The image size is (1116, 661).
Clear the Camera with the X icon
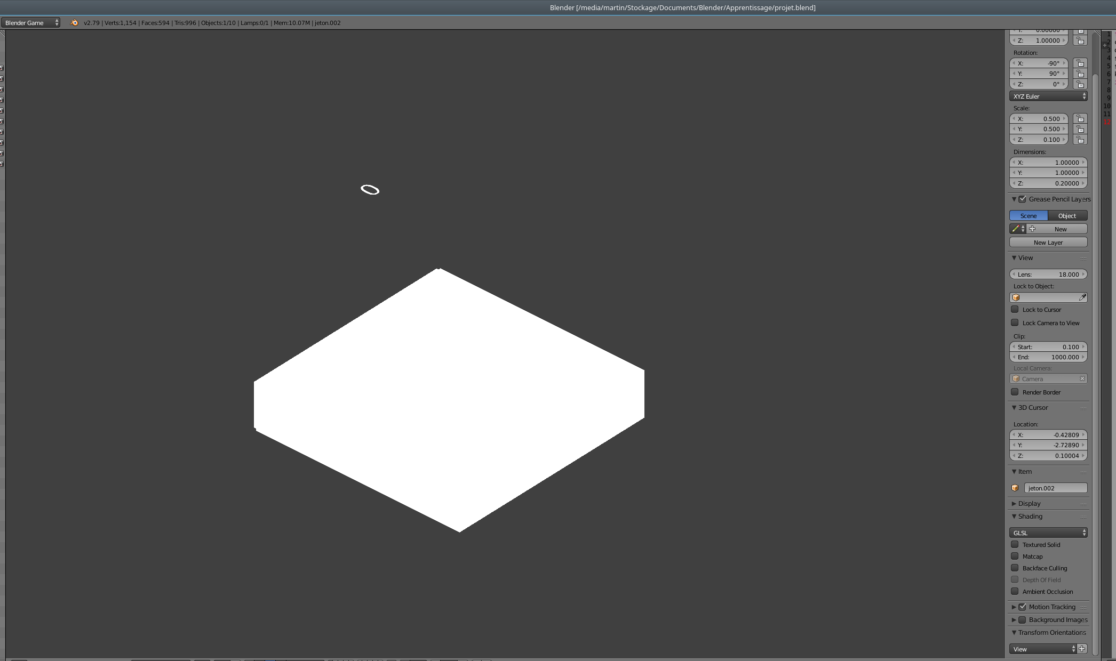click(x=1082, y=378)
